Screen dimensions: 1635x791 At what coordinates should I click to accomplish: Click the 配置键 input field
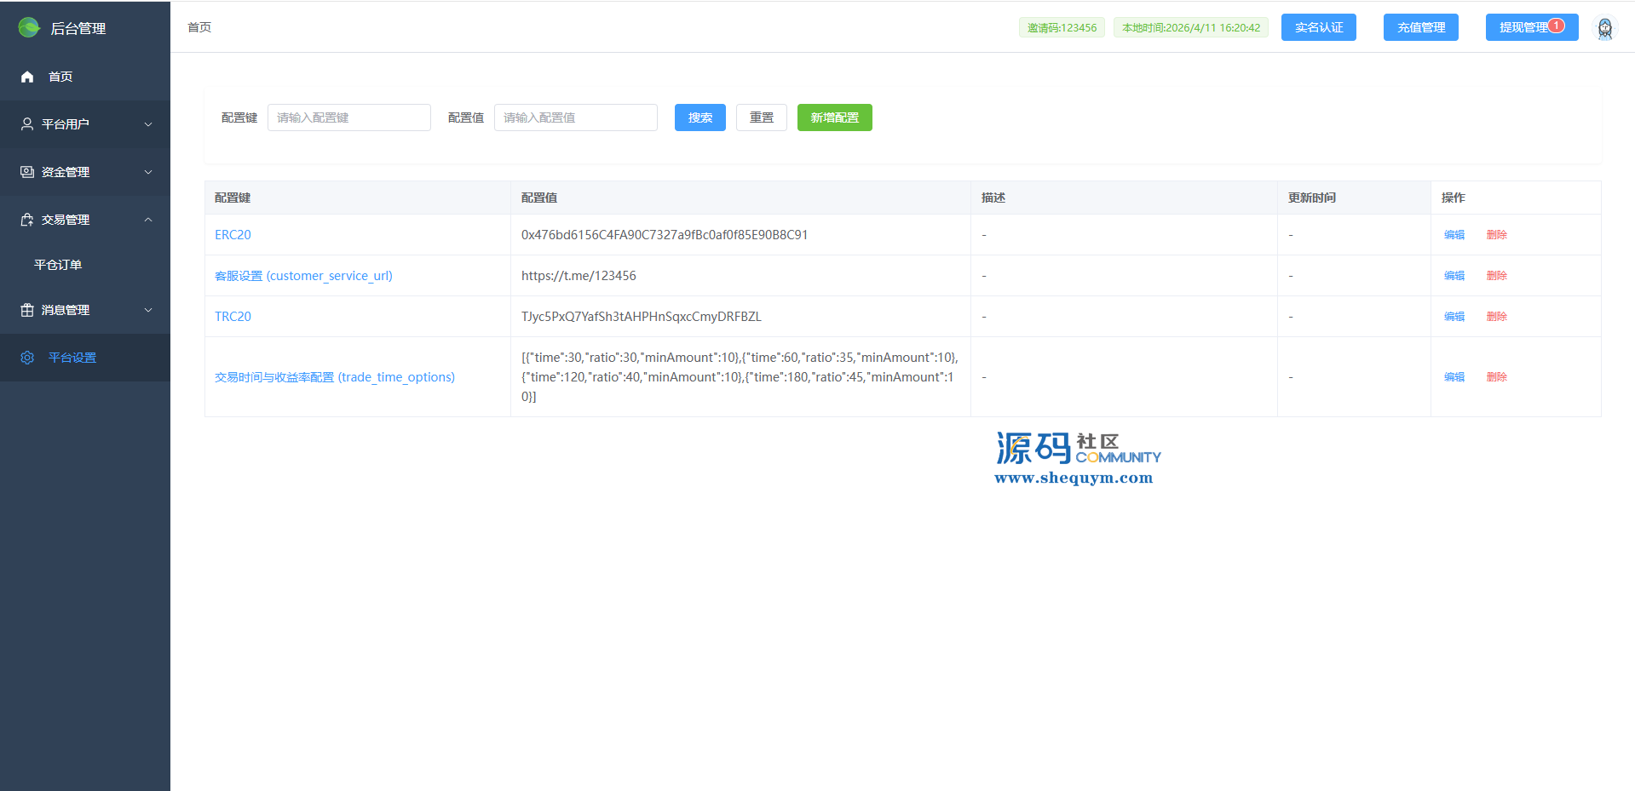tap(348, 118)
